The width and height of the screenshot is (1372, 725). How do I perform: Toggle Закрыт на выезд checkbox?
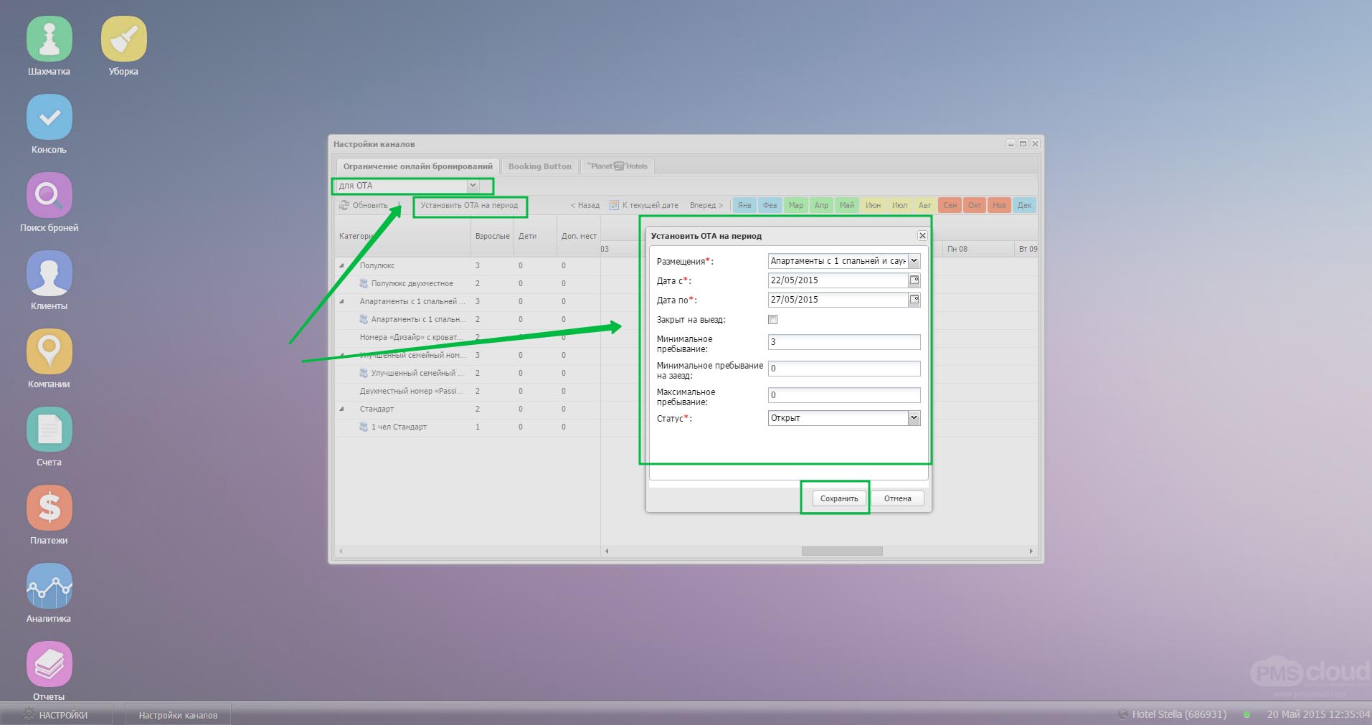point(773,320)
